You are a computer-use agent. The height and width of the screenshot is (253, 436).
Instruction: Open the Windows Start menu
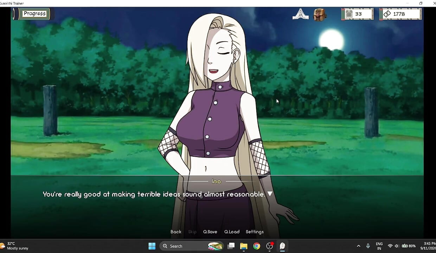tap(152, 246)
